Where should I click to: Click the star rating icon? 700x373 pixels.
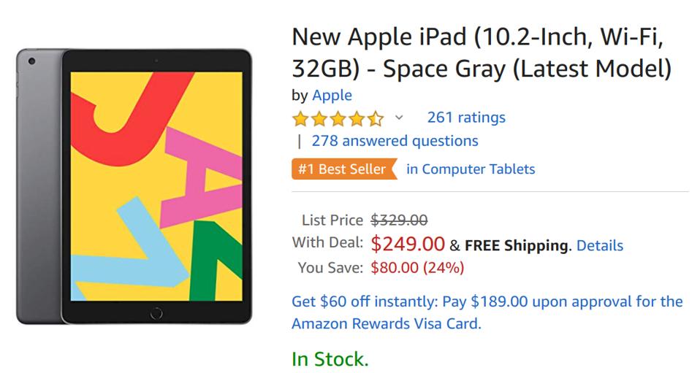(x=337, y=118)
